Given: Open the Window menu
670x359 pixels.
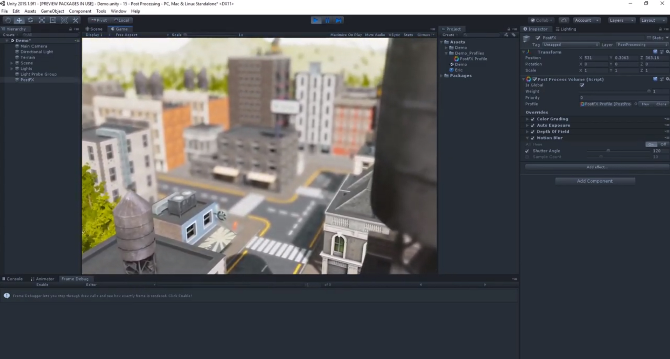Looking at the screenshot, I should (x=119, y=11).
